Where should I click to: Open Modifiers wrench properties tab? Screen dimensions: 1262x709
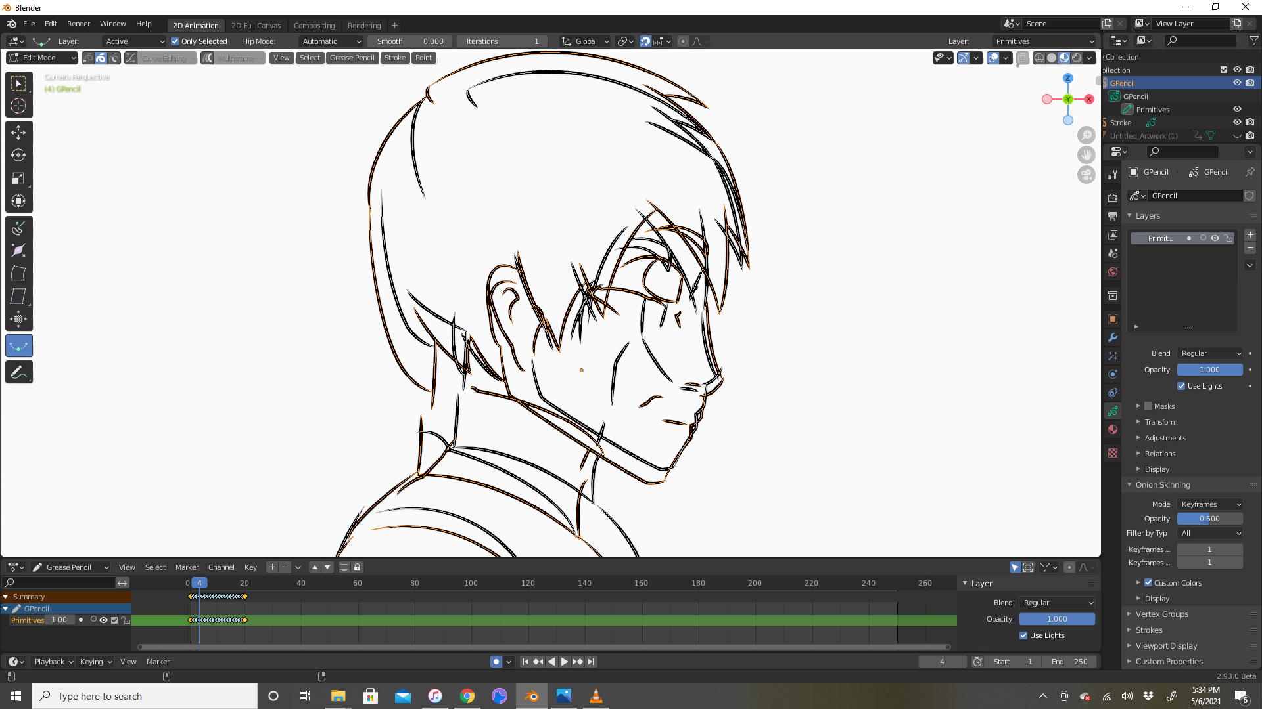(1113, 337)
